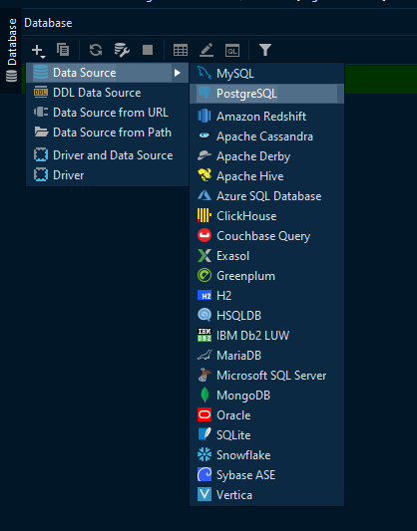Choose Apache Derby label
The height and width of the screenshot is (531, 417).
pos(253,156)
